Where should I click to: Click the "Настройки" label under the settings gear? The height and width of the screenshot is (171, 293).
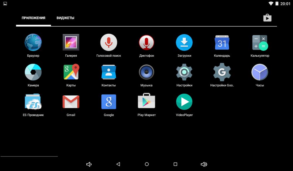pos(184,85)
